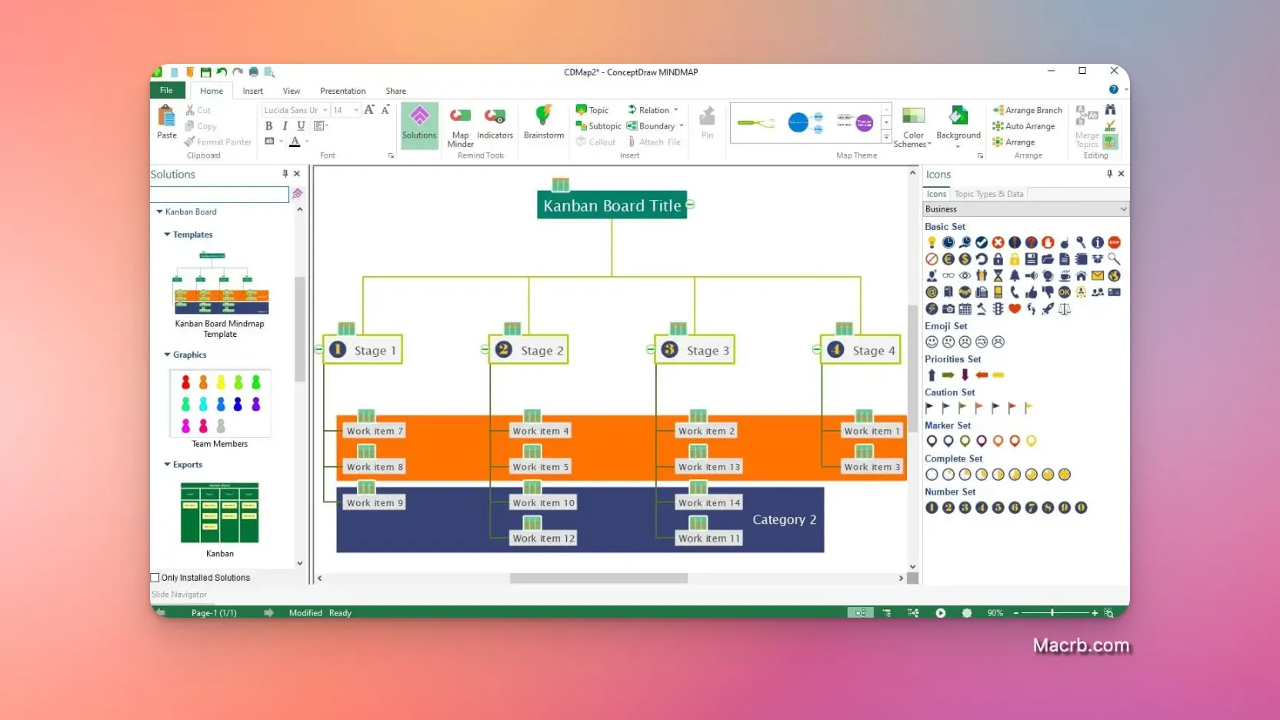
Task: Add the up arrow priority icon
Action: coord(932,375)
